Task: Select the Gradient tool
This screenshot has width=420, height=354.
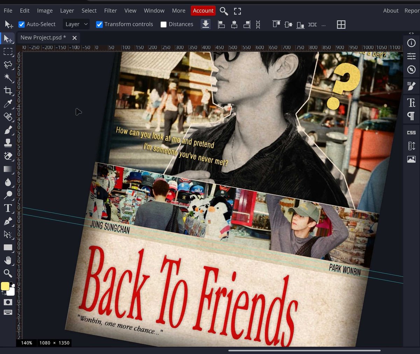Action: [x=8, y=169]
